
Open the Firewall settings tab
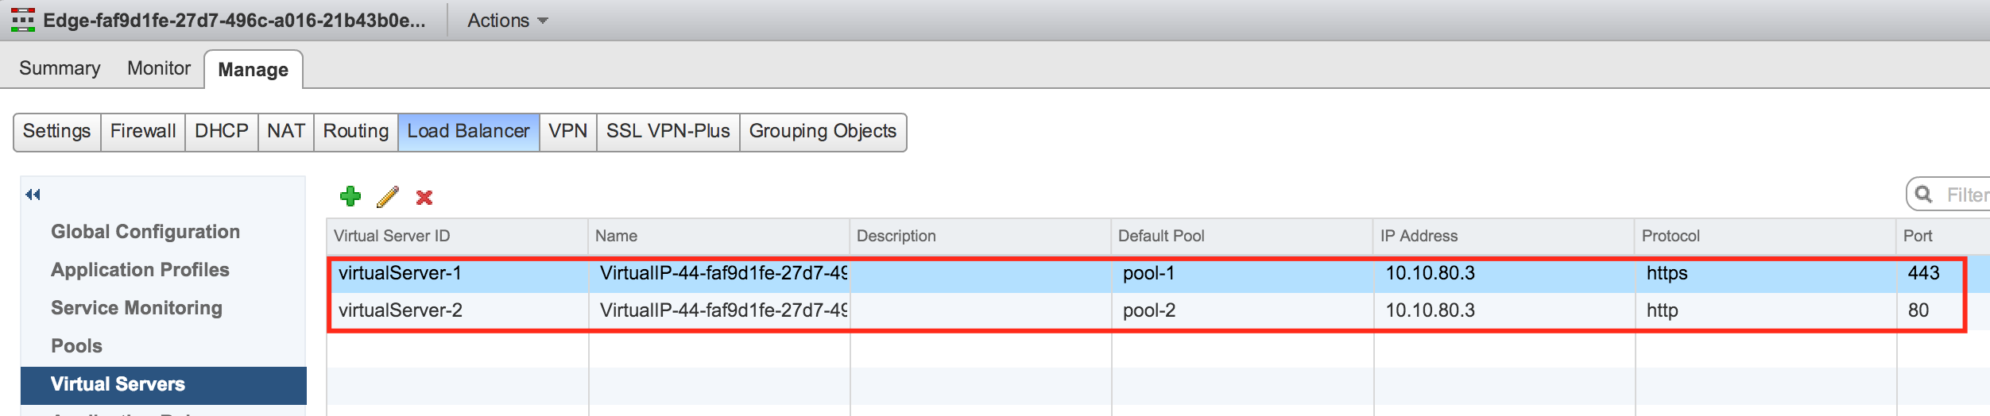pos(143,131)
